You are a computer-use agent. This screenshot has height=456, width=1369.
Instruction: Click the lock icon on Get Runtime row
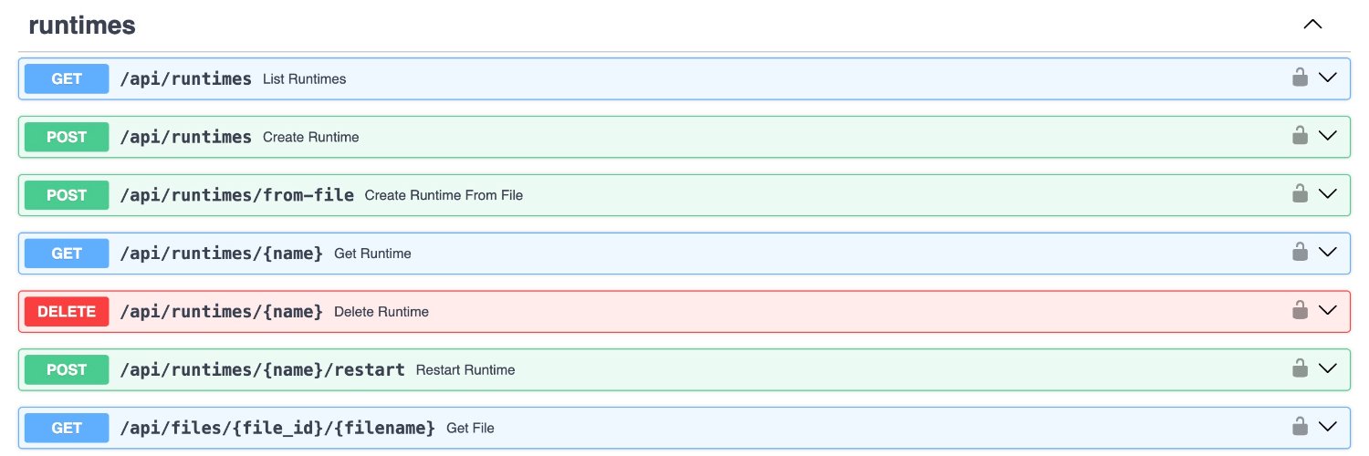tap(1300, 253)
